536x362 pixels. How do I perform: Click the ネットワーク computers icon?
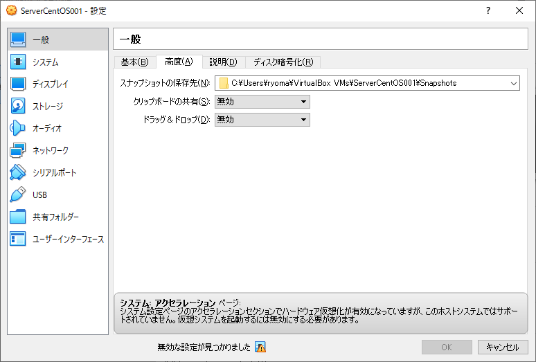(18, 151)
